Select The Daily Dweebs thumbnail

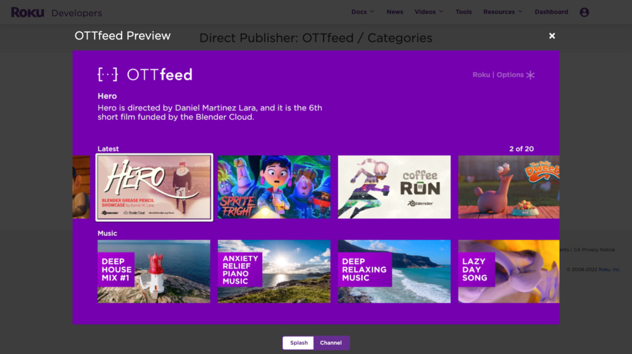(509, 187)
